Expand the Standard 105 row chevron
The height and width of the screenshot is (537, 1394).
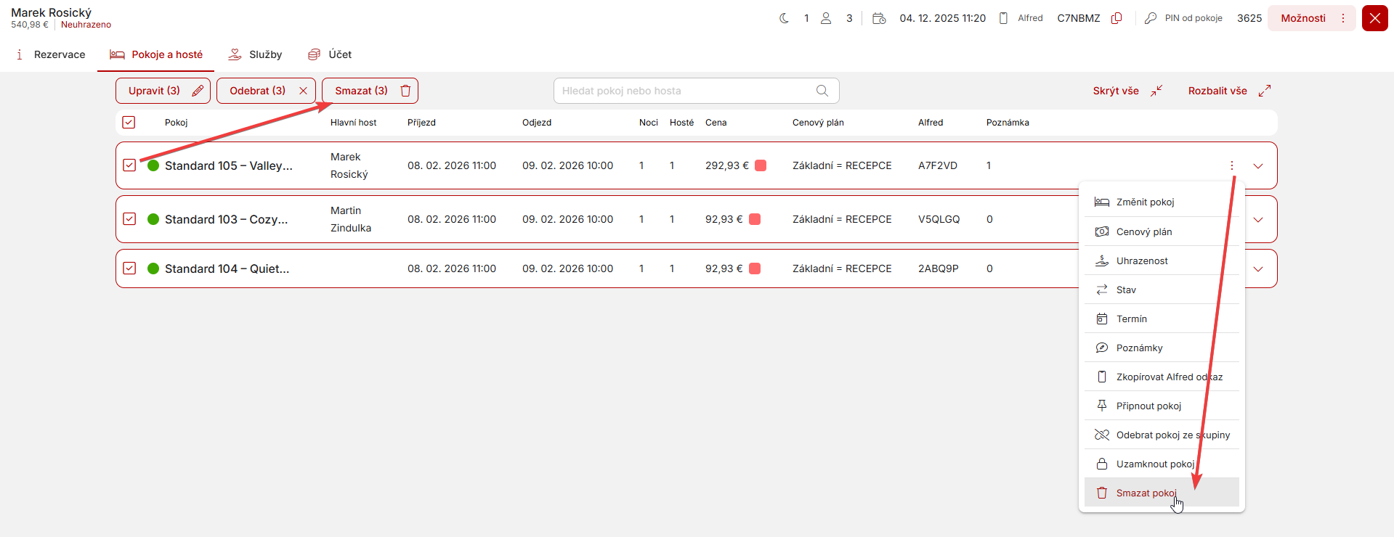[1258, 166]
